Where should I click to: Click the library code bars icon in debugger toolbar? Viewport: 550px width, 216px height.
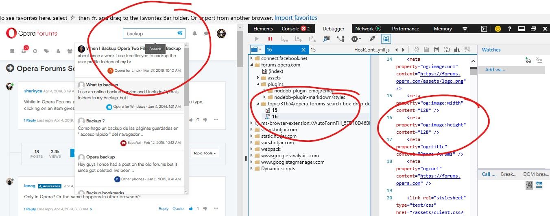[x=457, y=49]
